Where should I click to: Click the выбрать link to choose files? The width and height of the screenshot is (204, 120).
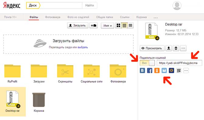pyautogui.click(x=83, y=47)
